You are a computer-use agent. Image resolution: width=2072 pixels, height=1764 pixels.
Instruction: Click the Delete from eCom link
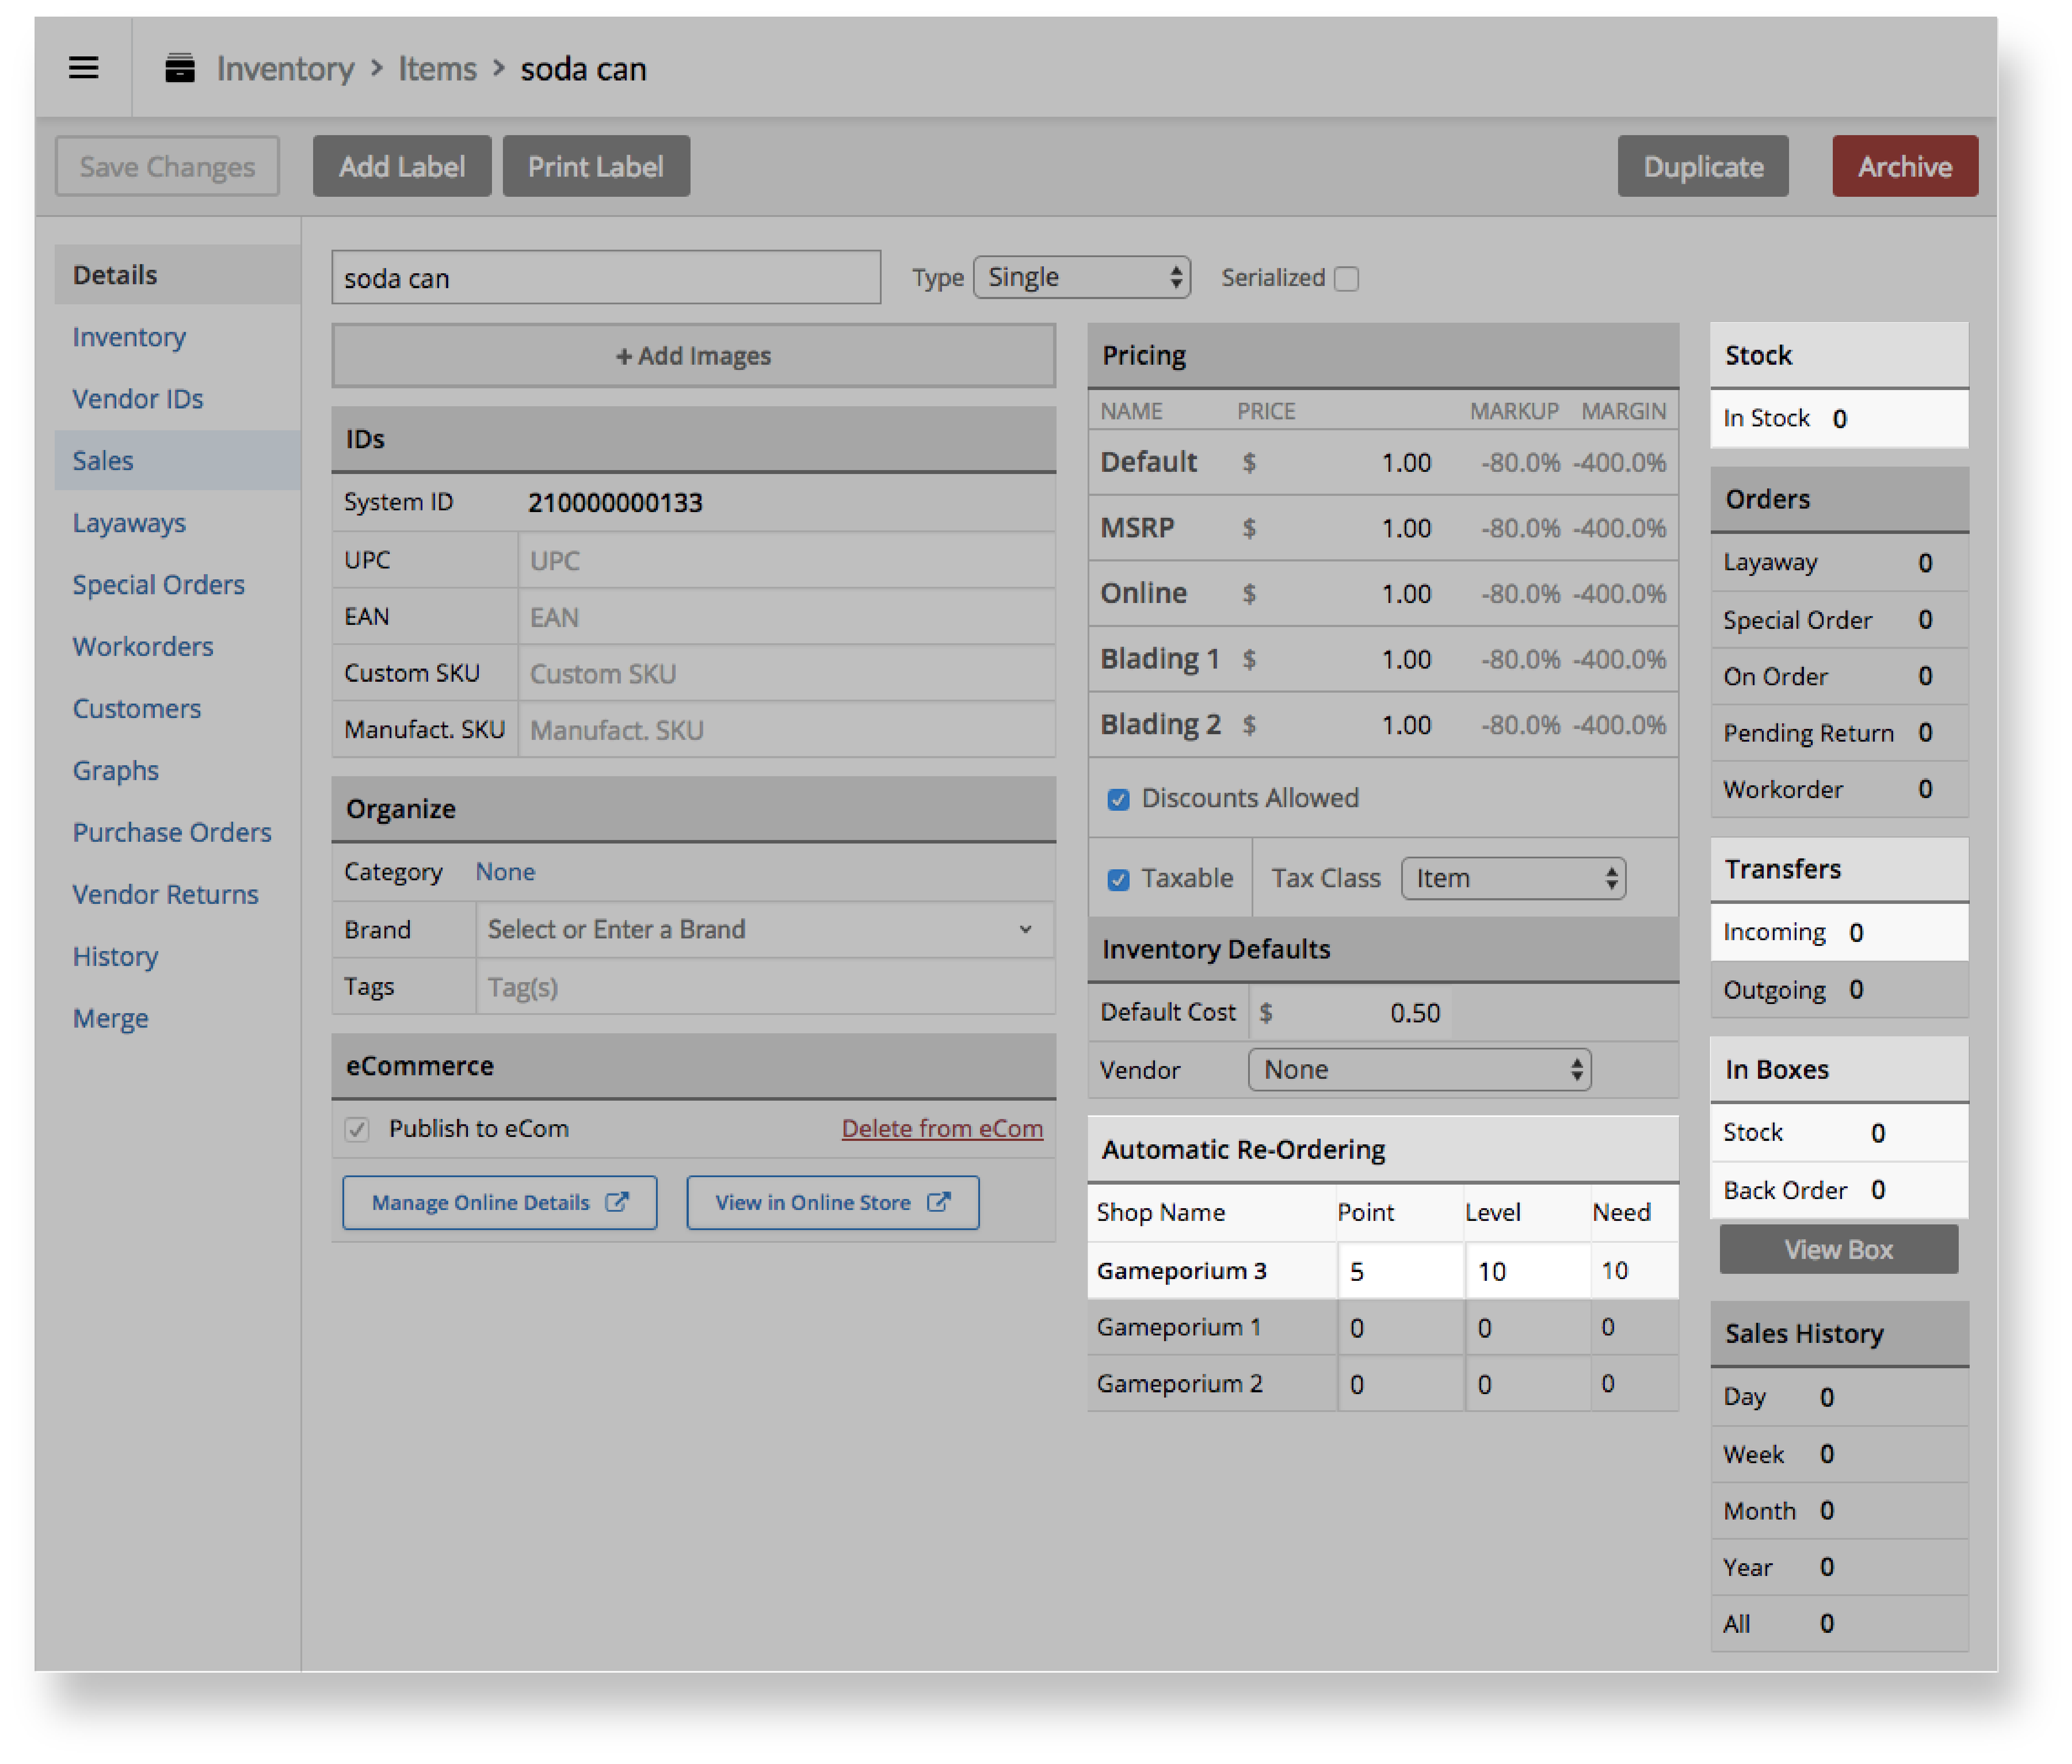942,1128
